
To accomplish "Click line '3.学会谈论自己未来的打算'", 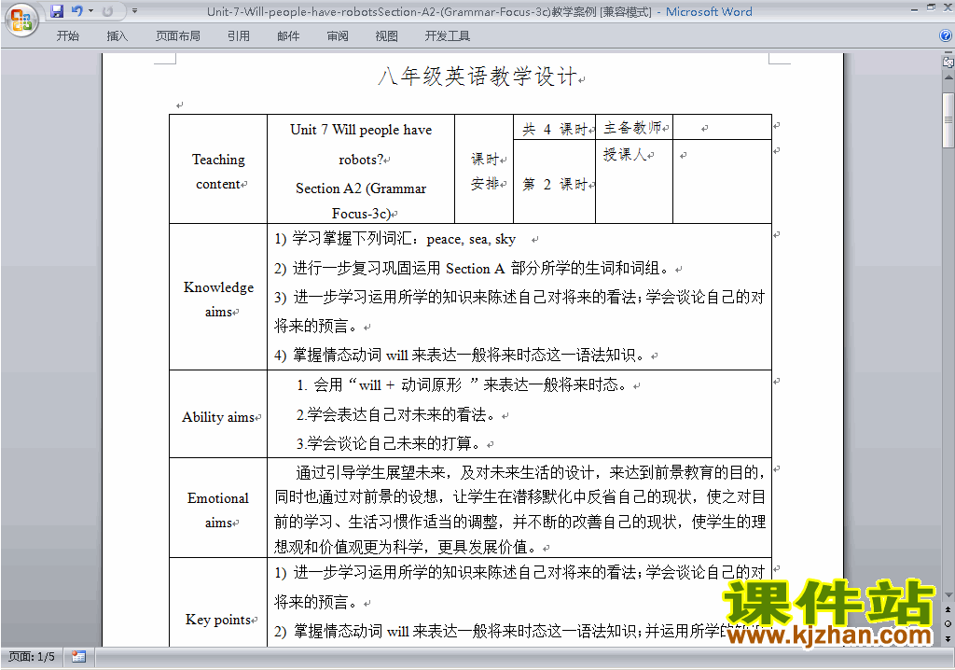I will pos(389,444).
